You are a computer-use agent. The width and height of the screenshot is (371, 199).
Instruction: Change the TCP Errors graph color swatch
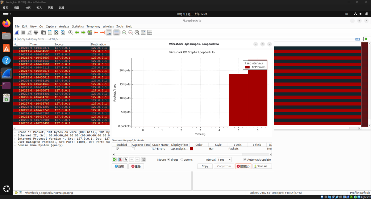(x=191, y=149)
